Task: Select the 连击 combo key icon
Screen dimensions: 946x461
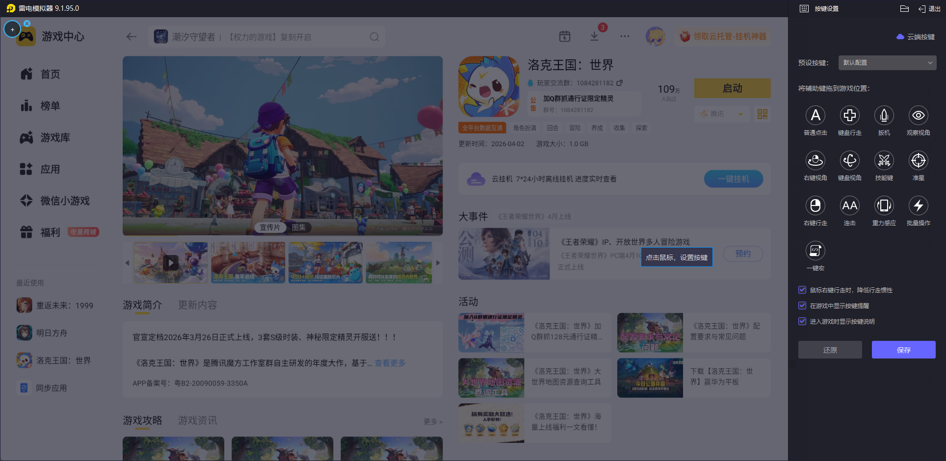Action: 849,206
